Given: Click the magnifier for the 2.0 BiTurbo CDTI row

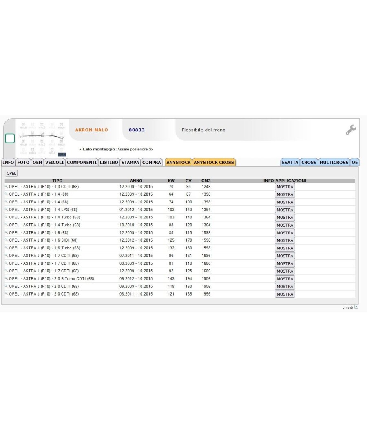Looking at the screenshot, I should click(6, 278).
